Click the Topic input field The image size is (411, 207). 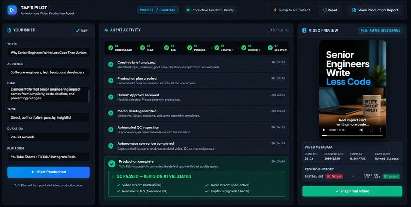pos(48,52)
